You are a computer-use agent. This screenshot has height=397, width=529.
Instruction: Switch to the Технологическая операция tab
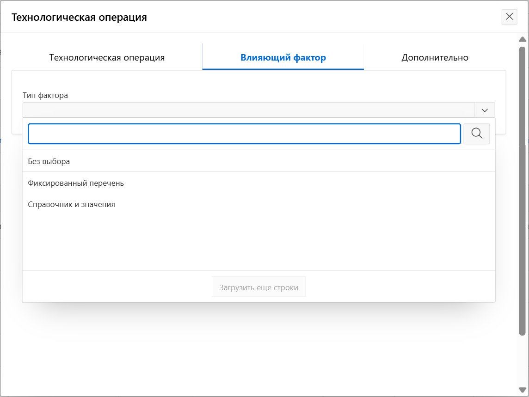[x=107, y=58]
